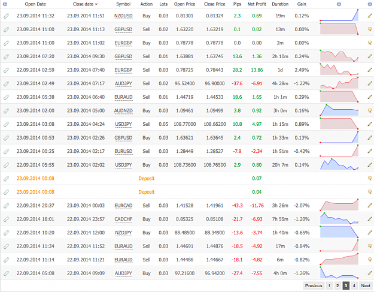The width and height of the screenshot is (374, 292).
Task: Sort by the Net Profit column header
Action: coord(257,4)
